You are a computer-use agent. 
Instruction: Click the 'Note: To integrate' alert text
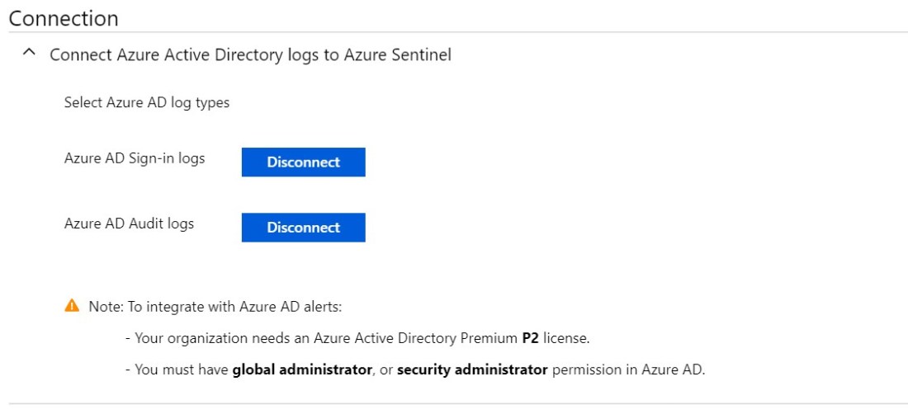point(215,307)
